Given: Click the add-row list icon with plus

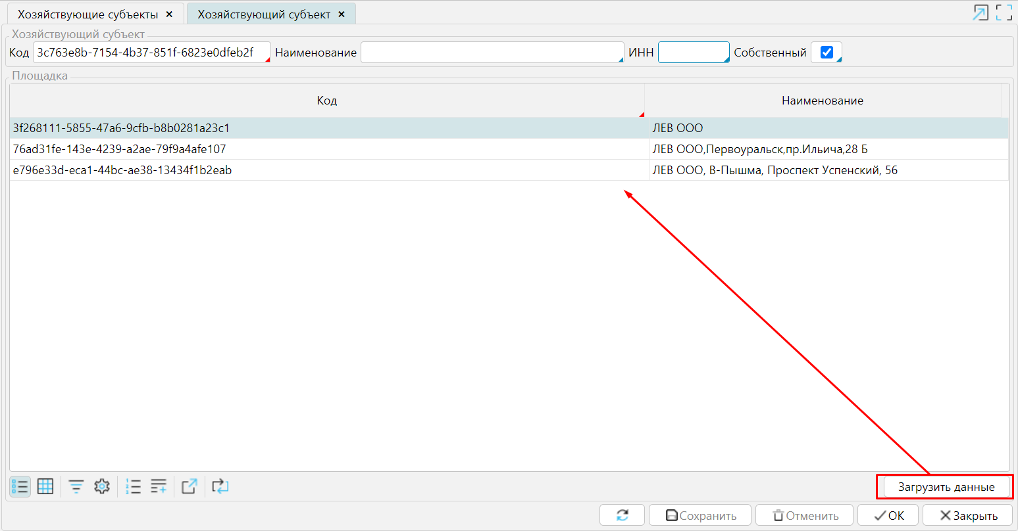Looking at the screenshot, I should click(x=159, y=487).
